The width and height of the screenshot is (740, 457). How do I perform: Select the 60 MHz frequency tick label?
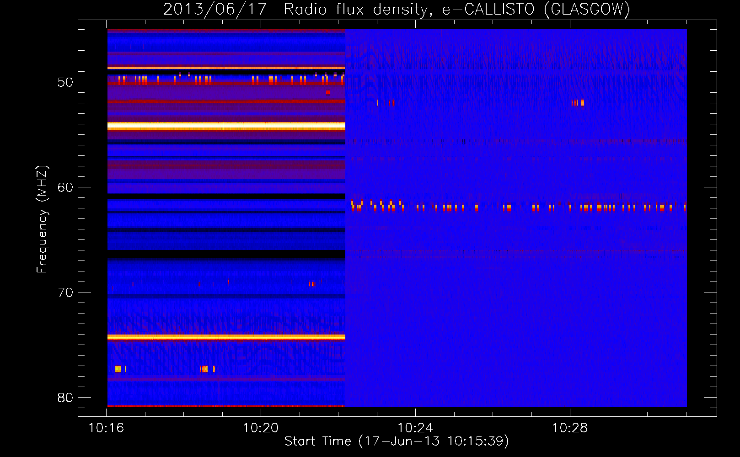[65, 187]
